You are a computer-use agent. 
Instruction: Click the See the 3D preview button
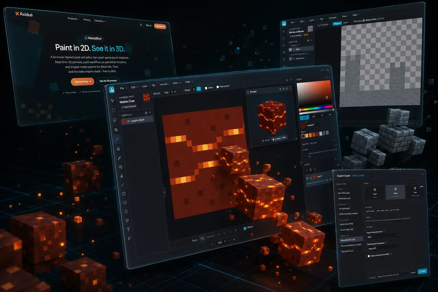click(108, 81)
